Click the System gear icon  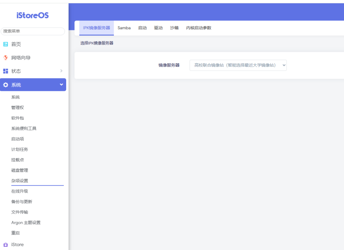(5, 85)
